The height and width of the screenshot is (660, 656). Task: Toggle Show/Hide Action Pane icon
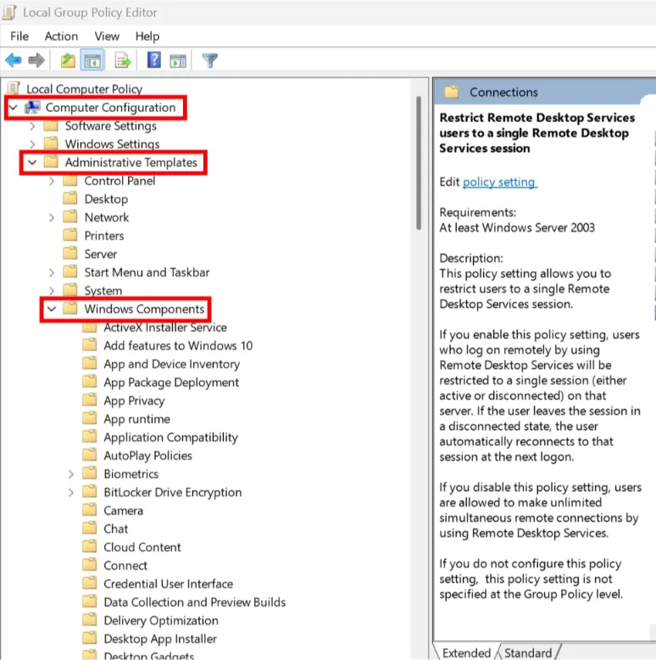click(178, 60)
